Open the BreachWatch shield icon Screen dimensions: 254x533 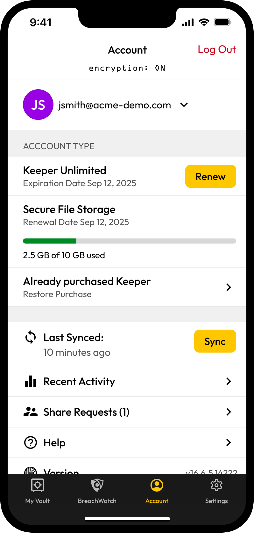(x=97, y=485)
